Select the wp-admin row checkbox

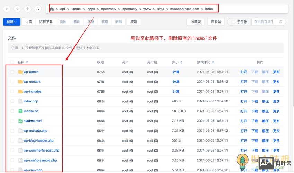click(x=12, y=72)
